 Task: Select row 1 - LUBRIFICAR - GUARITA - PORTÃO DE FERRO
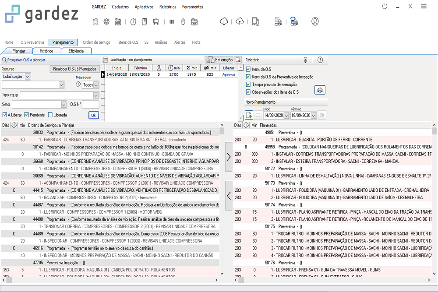(x=332, y=140)
